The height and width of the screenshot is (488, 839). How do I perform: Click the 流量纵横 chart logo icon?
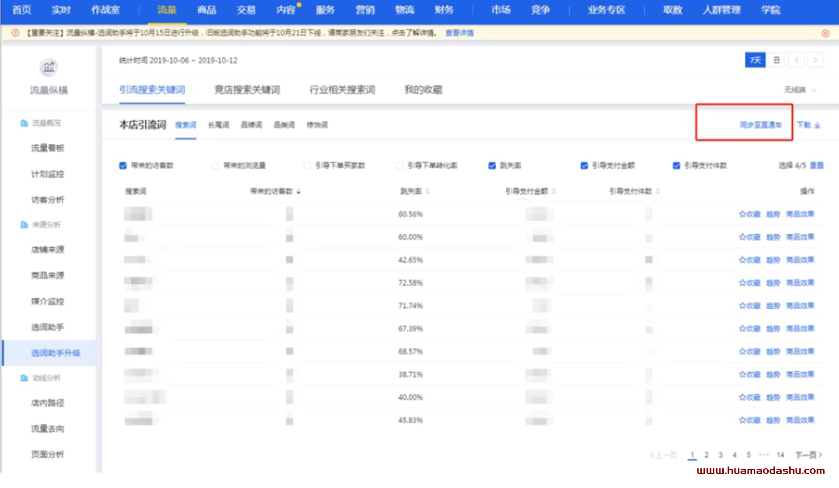(49, 67)
